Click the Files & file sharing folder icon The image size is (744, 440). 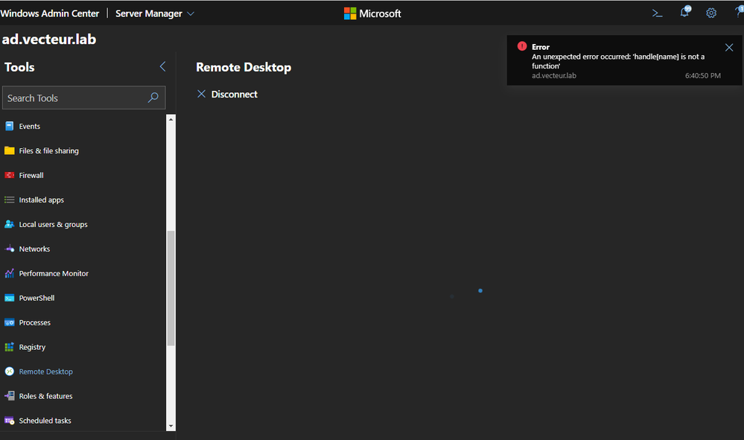[10, 151]
